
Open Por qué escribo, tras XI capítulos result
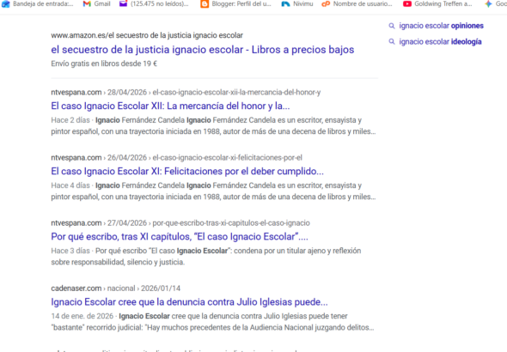(x=180, y=237)
